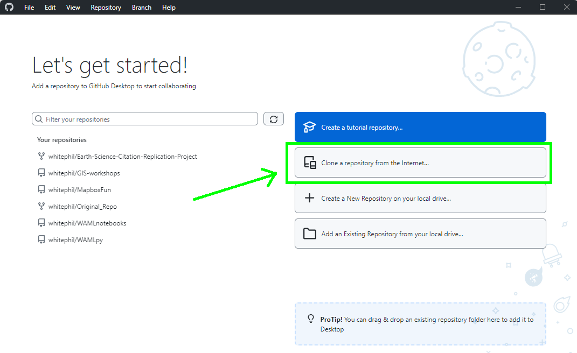Screen dimensions: 577x353
Task: Add an Existing Repository from local drive
Action: pos(420,234)
